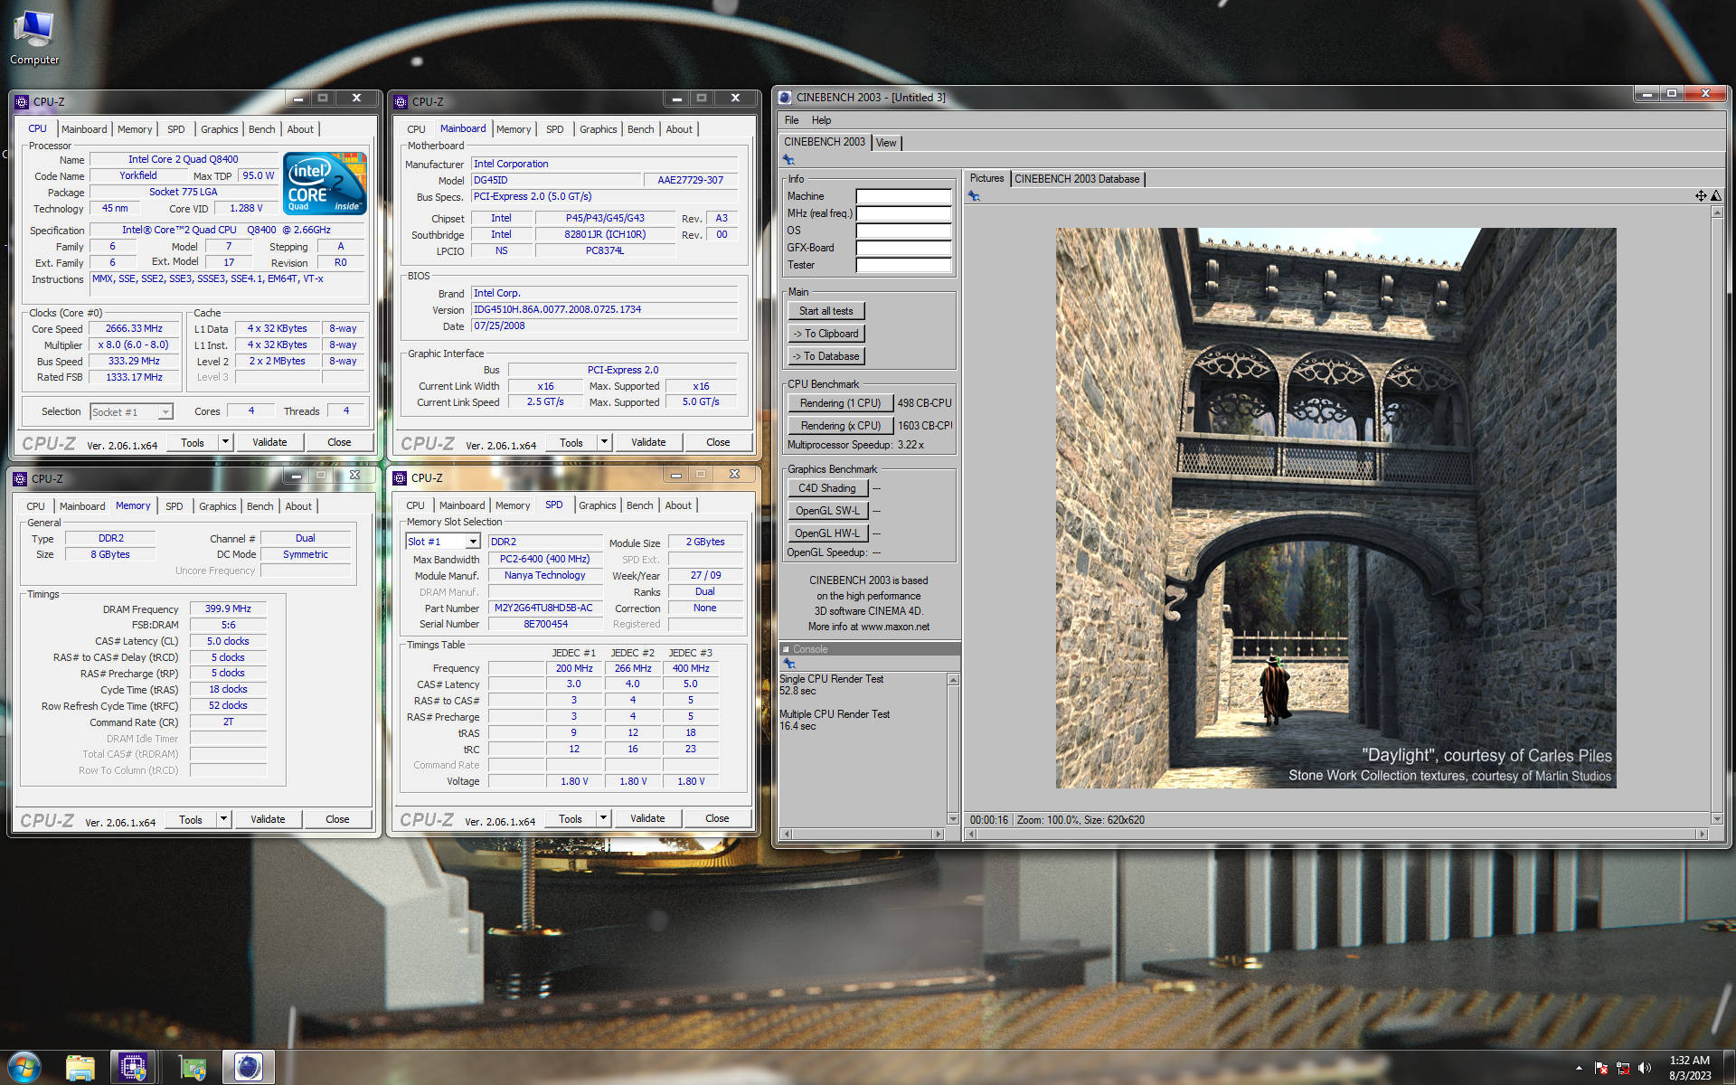Click the To Database button
Screen dimensions: 1736x1085
[x=826, y=356]
